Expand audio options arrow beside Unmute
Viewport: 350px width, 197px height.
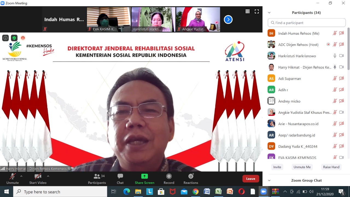coord(21,176)
